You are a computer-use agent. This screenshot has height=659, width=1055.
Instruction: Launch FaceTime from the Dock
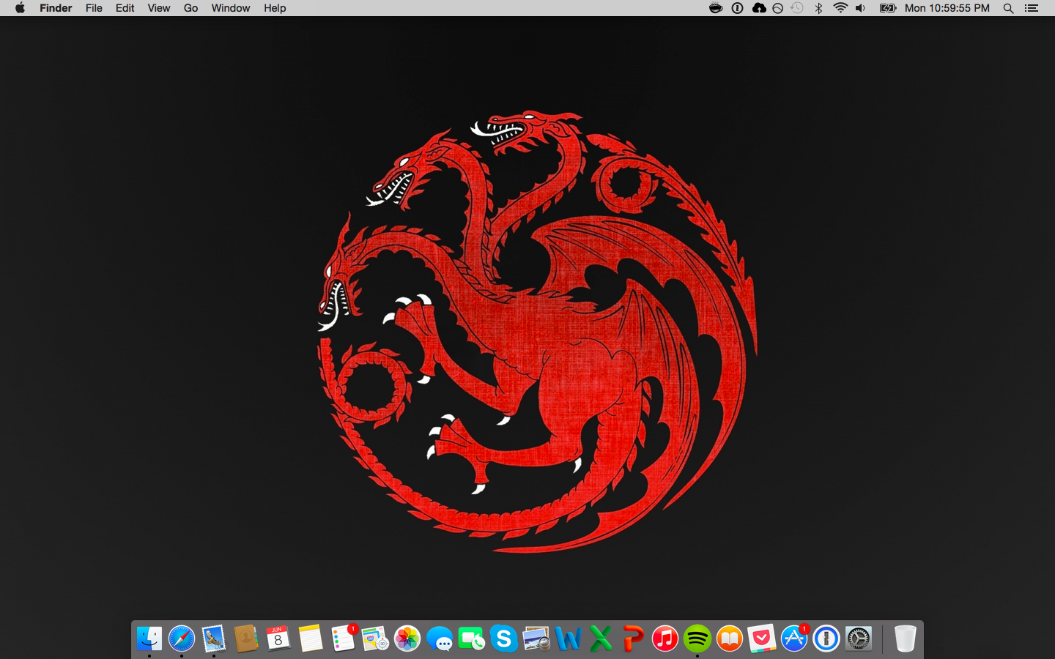point(472,638)
